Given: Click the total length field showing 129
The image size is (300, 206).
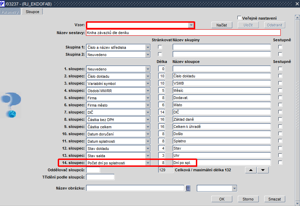Looking at the screenshot, I should [166, 170].
